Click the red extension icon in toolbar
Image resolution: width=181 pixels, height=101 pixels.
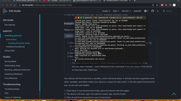point(162,5)
